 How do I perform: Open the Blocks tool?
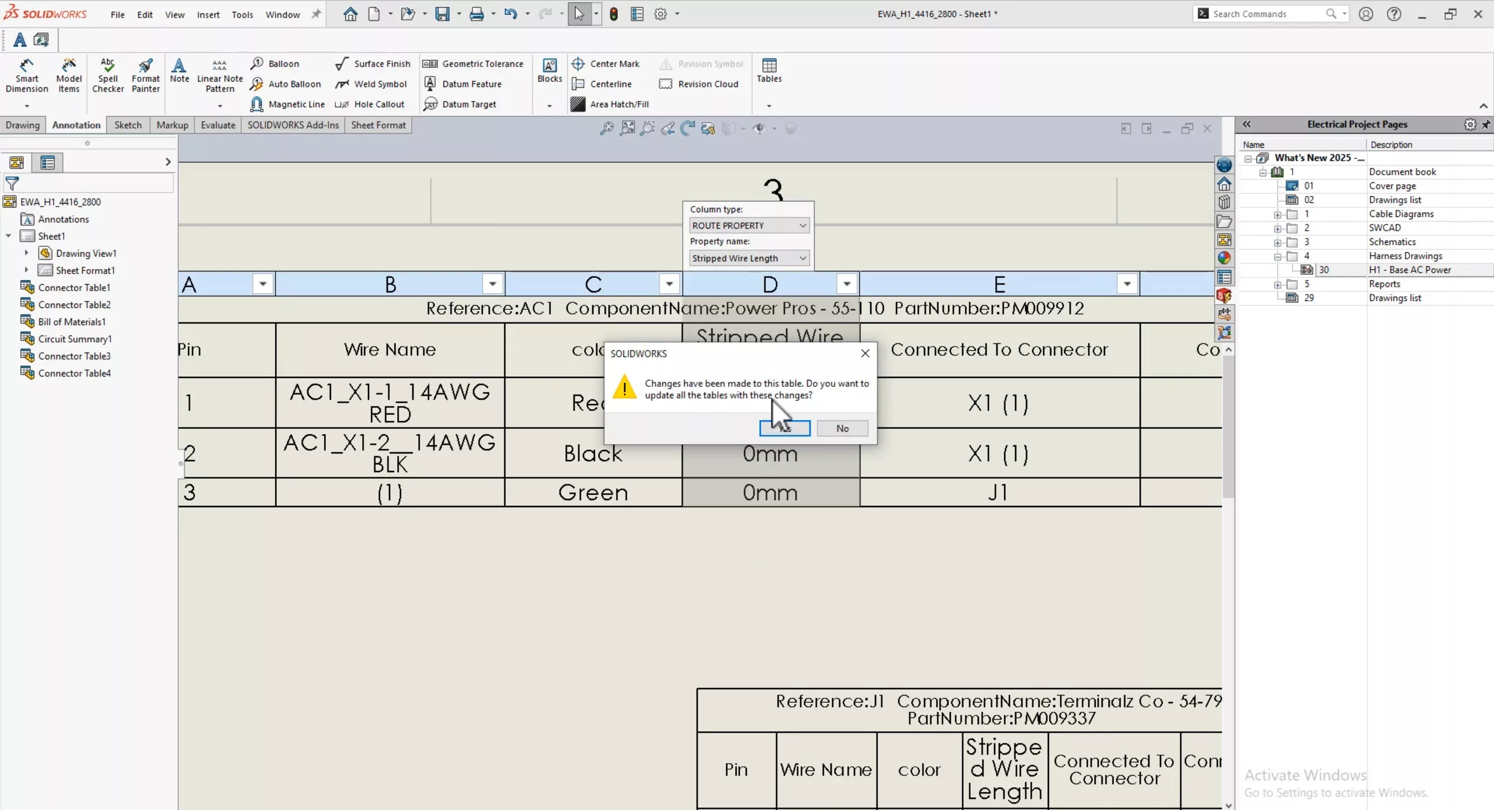(x=550, y=71)
